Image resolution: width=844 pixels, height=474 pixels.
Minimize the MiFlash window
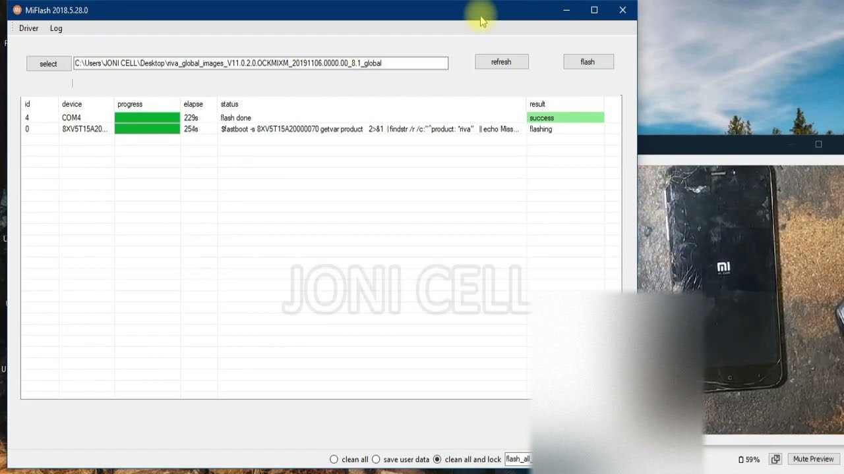[566, 10]
